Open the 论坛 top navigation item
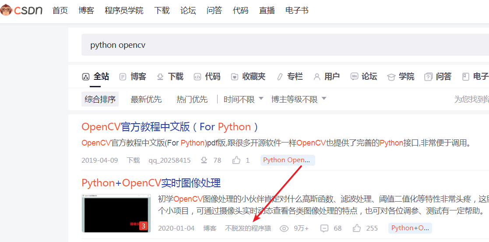This screenshot has height=242, width=489. coord(188,11)
